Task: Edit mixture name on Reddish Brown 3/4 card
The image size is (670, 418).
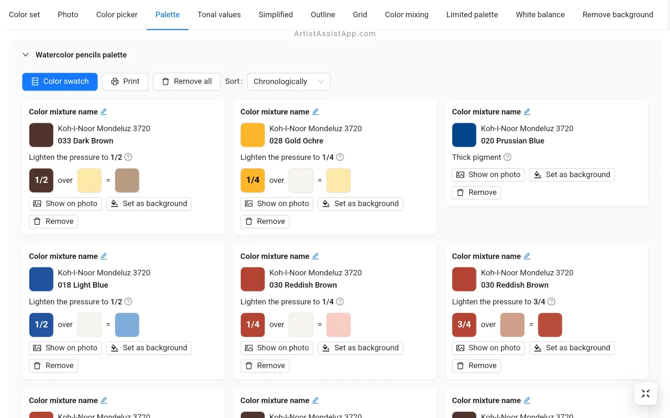Action: pos(527,256)
